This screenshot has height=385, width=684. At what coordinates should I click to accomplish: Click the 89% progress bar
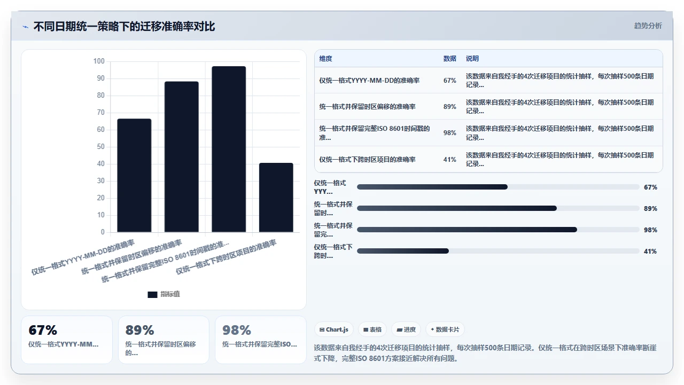coord(498,208)
